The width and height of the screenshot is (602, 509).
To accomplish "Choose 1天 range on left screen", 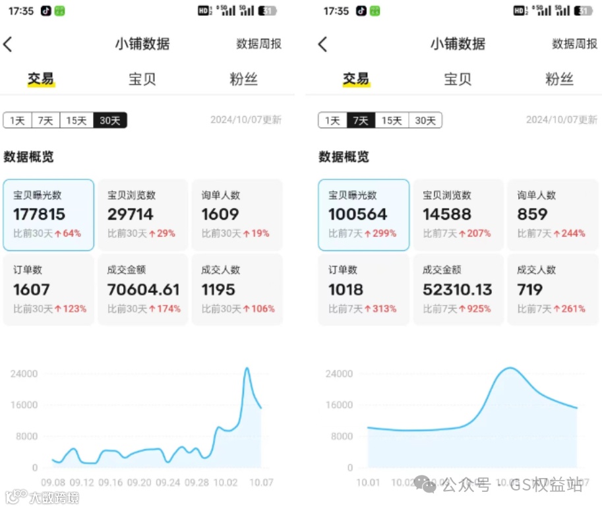I will (x=17, y=120).
